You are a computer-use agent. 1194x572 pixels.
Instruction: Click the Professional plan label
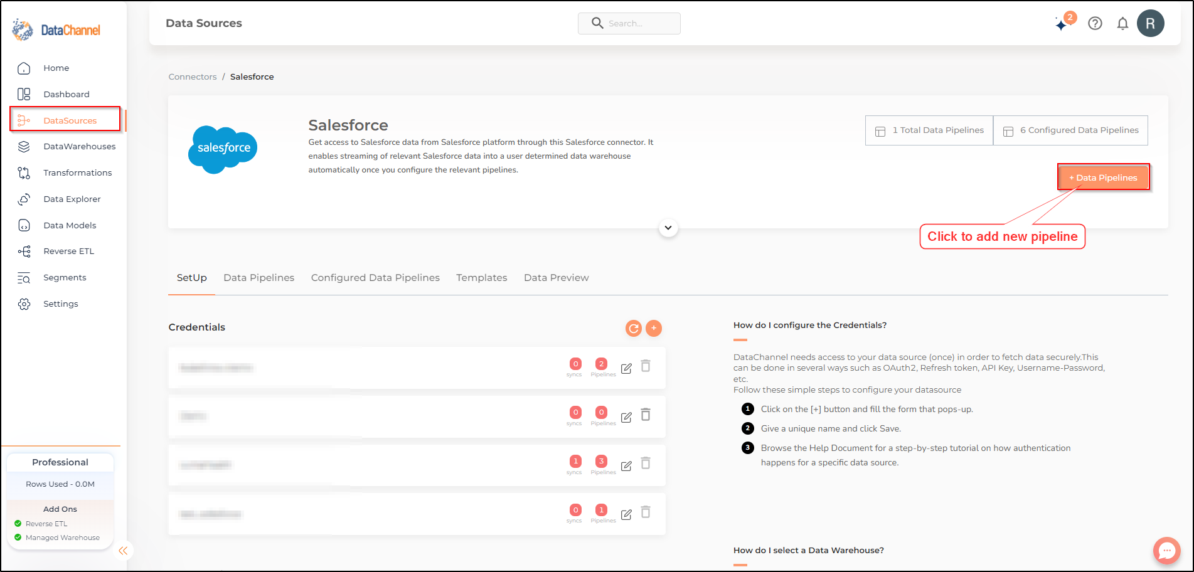[x=60, y=462]
